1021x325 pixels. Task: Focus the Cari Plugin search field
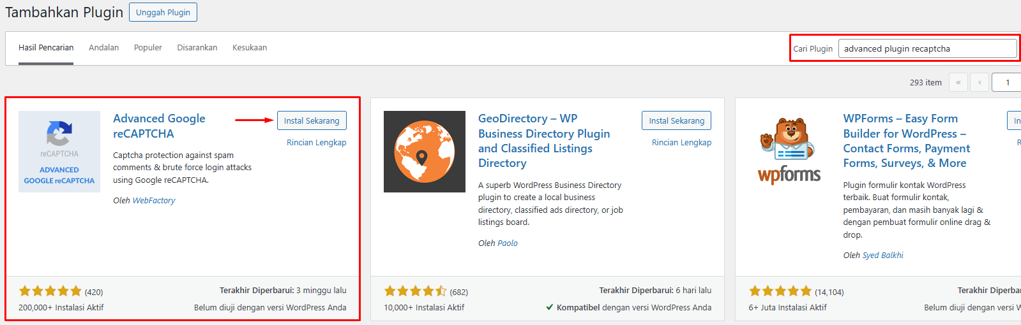pos(927,48)
